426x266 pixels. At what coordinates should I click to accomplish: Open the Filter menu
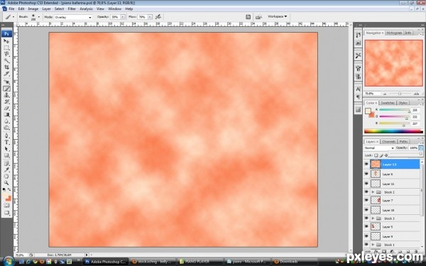coord(72,9)
